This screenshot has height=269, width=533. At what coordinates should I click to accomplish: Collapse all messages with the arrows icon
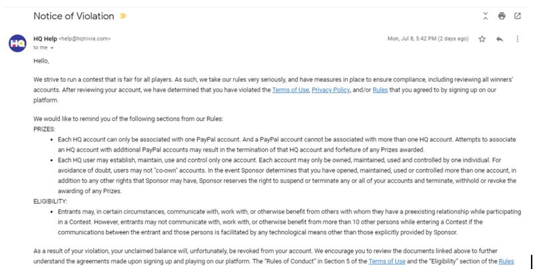(485, 15)
